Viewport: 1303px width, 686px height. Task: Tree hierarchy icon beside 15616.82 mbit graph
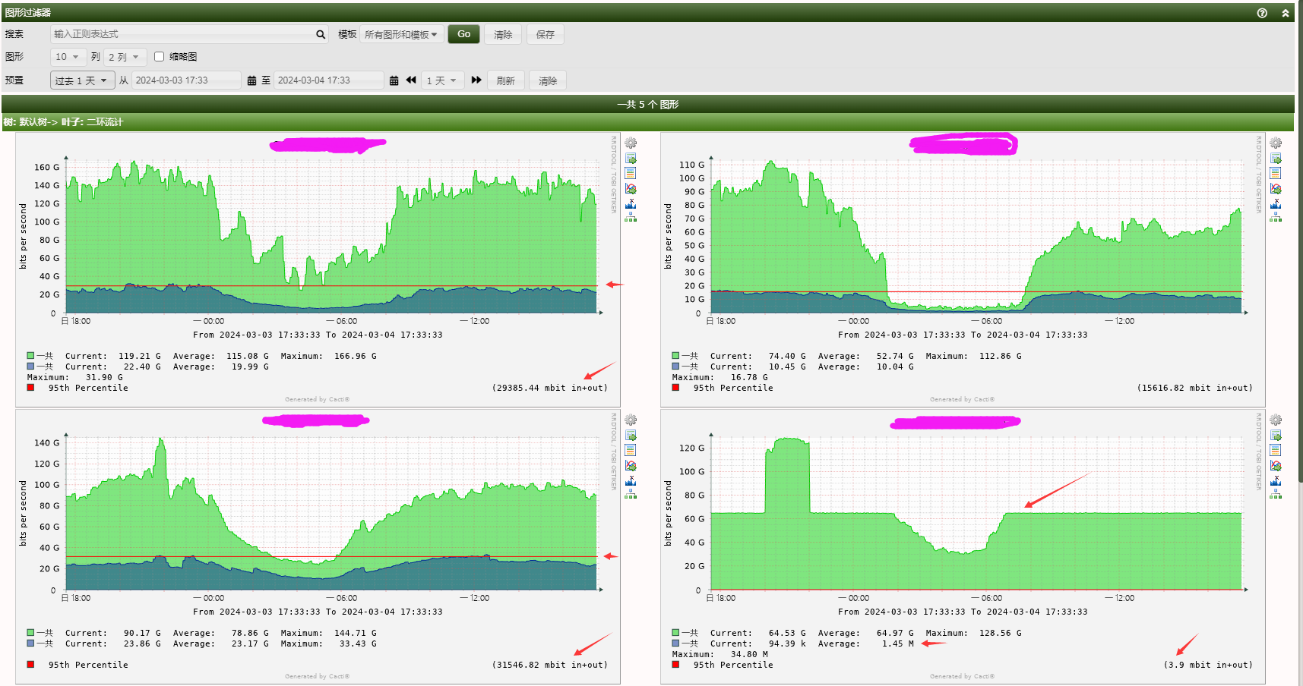pos(1276,217)
